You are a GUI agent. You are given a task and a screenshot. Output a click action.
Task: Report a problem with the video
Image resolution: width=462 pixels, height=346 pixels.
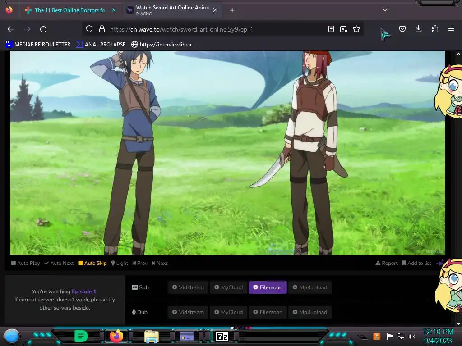(x=387, y=263)
